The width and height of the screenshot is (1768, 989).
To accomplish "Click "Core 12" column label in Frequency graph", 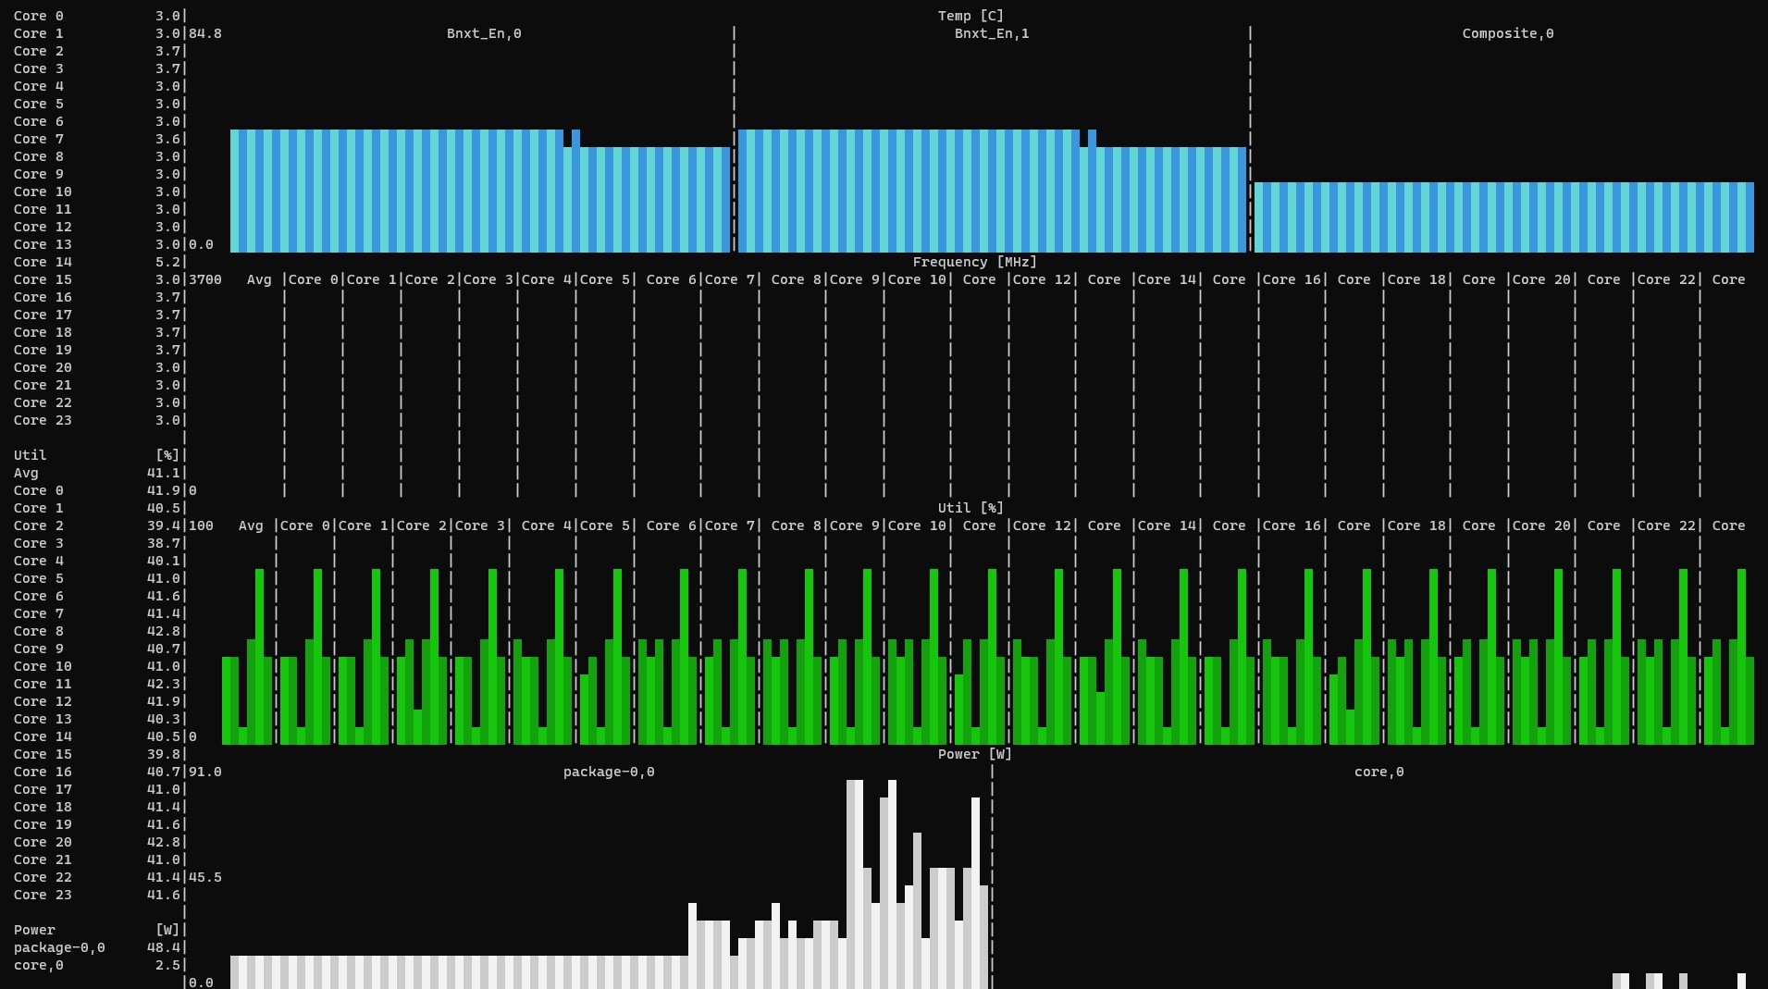I will click(x=1042, y=279).
